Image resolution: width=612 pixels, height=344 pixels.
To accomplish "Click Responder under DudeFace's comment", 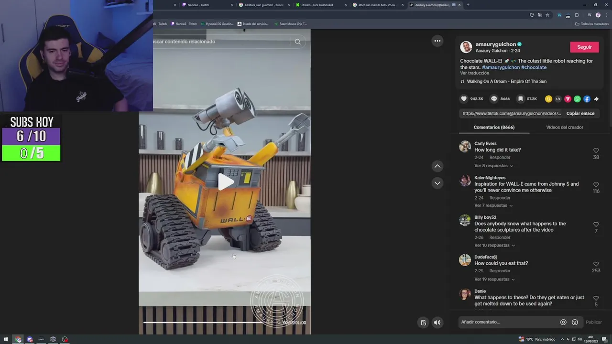I will 500,271.
